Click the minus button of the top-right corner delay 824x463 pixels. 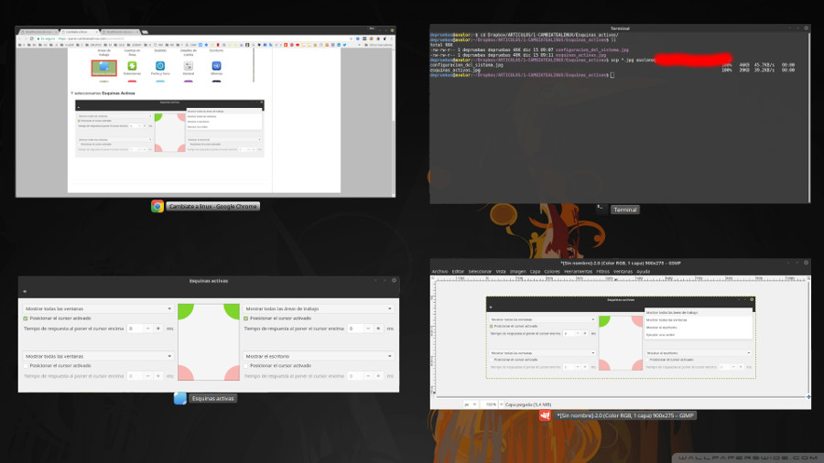click(368, 328)
